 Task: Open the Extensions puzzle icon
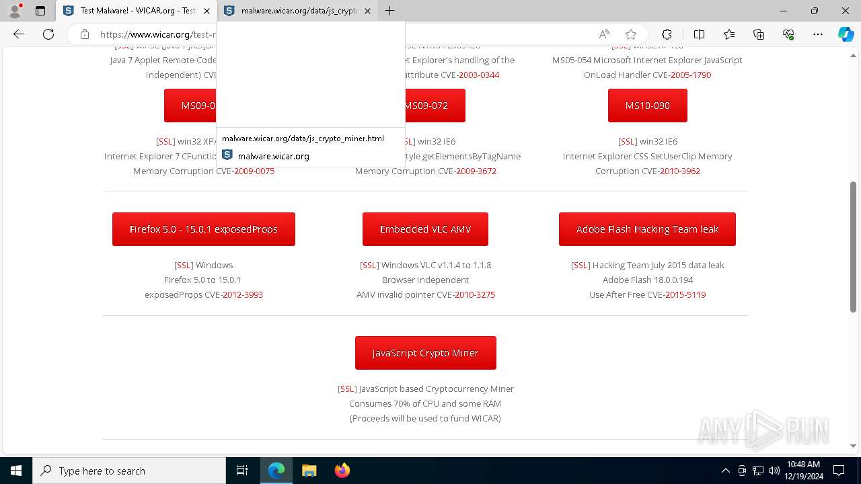(667, 34)
